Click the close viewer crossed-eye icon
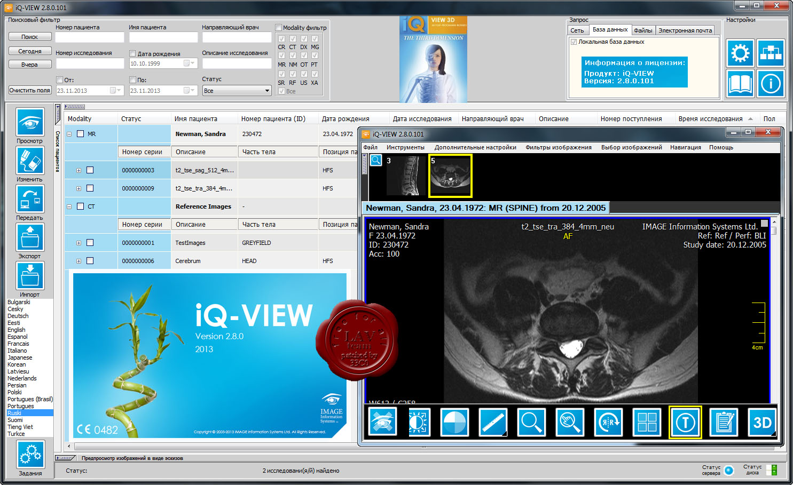 [x=382, y=422]
